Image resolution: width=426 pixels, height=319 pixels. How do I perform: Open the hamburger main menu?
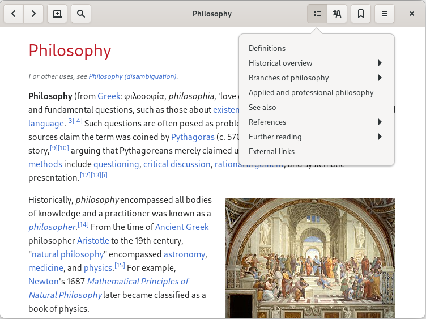tap(385, 14)
